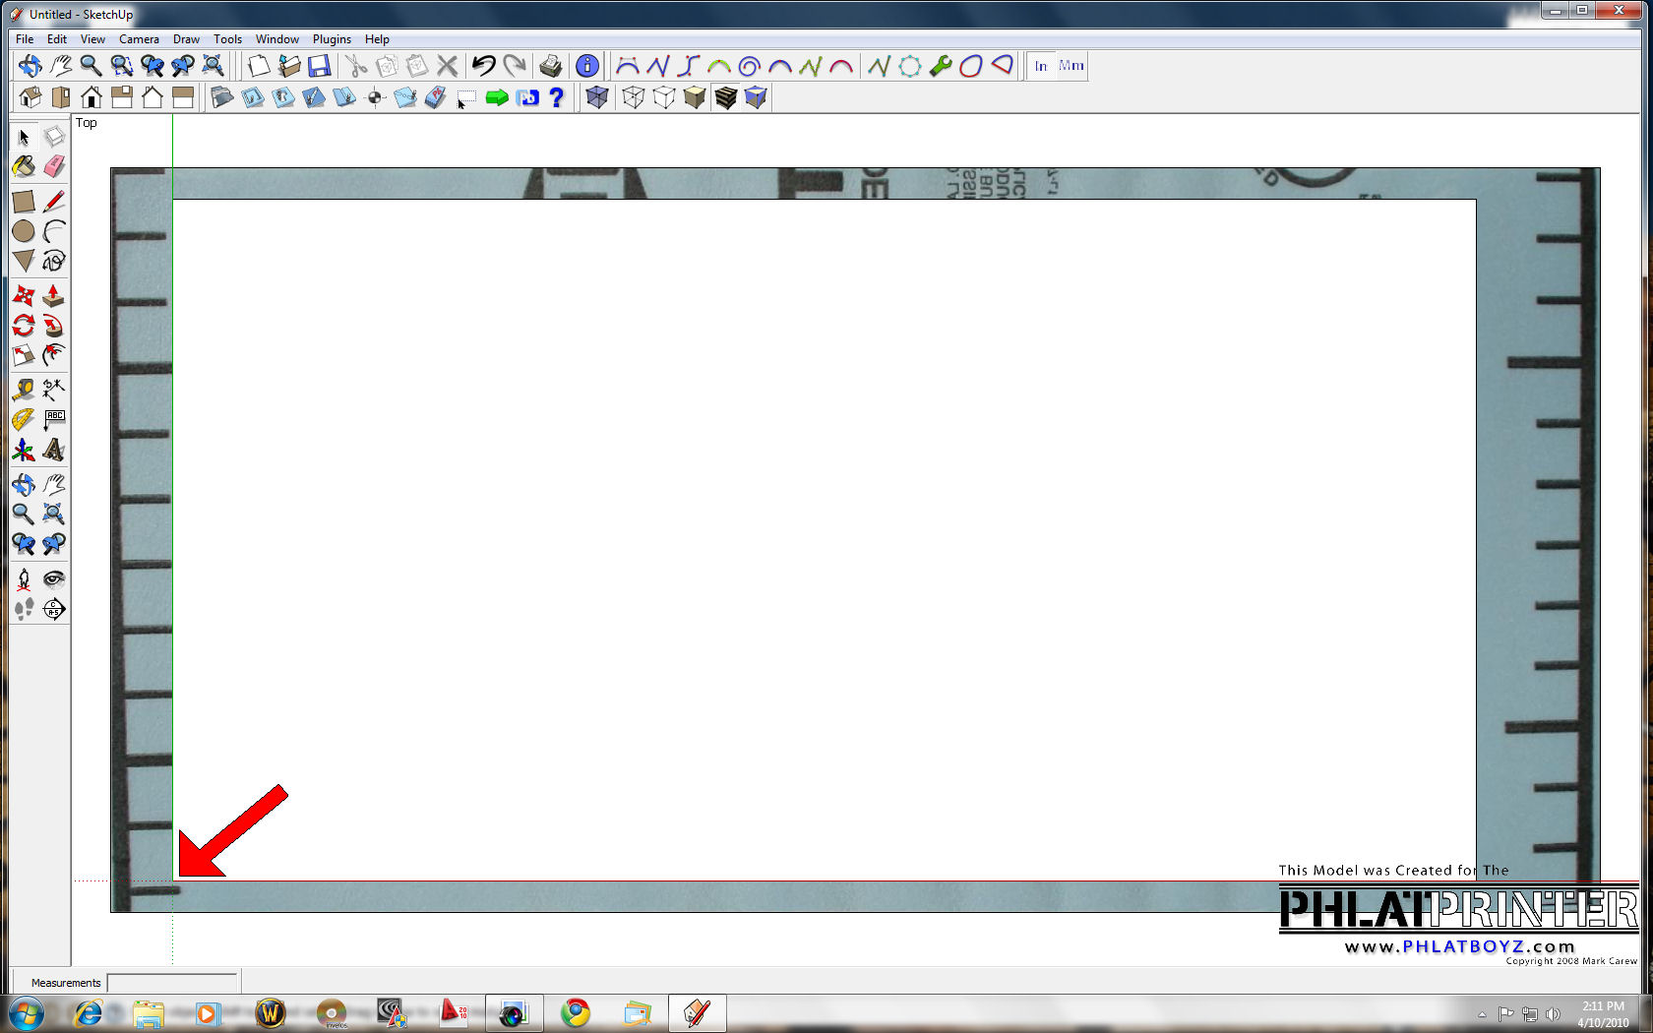This screenshot has width=1653, height=1033.
Task: Enable X-ray face style
Action: tap(597, 97)
